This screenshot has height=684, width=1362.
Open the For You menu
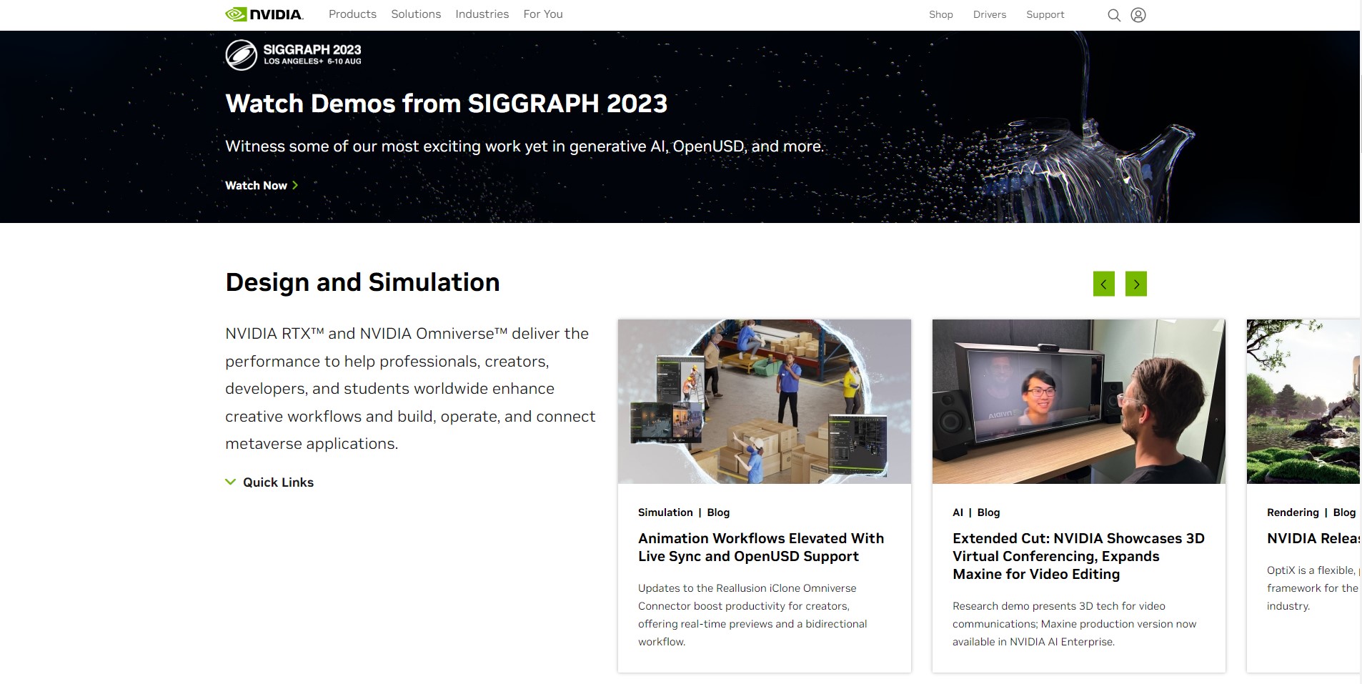click(543, 14)
